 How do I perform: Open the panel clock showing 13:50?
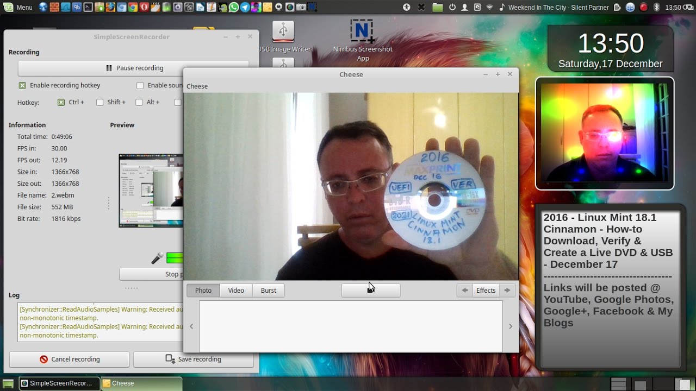[x=673, y=8]
